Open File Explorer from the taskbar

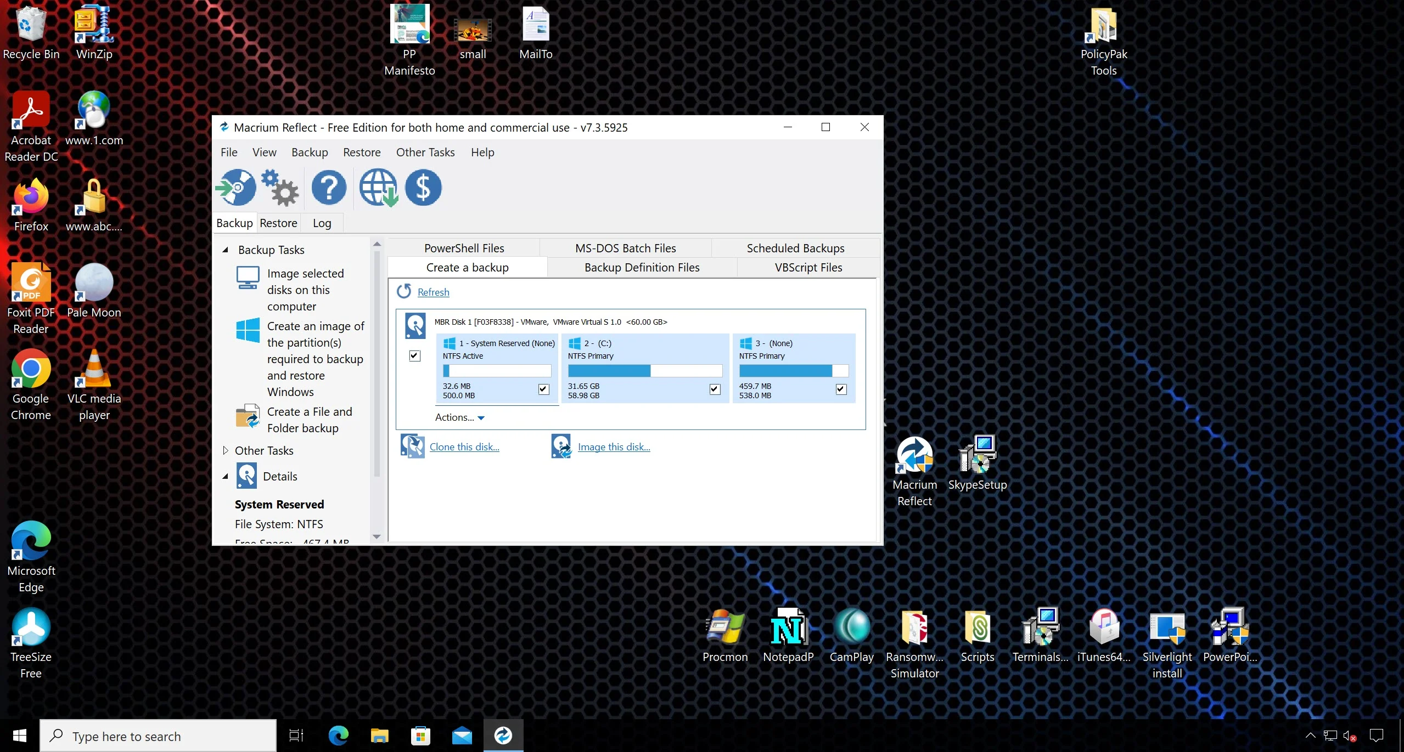380,735
